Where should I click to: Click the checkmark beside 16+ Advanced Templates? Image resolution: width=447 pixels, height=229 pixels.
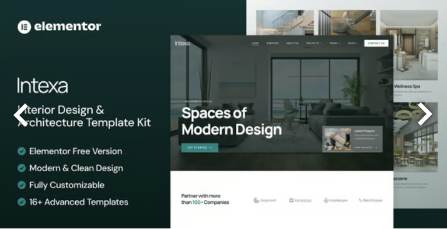pos(22,202)
